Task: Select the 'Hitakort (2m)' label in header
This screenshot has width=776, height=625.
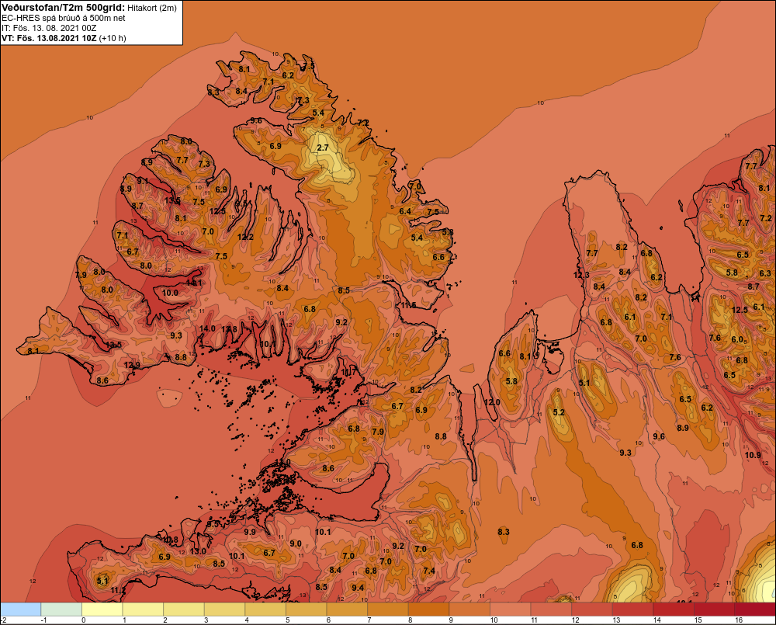Action: (x=151, y=8)
